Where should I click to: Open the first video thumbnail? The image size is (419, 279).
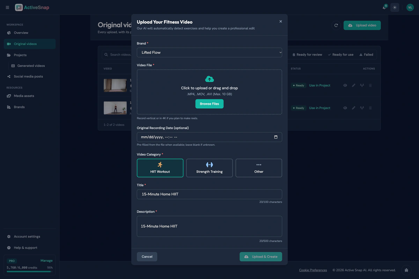(115, 85)
